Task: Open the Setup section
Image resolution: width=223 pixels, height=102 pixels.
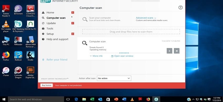Action: (x=50, y=34)
